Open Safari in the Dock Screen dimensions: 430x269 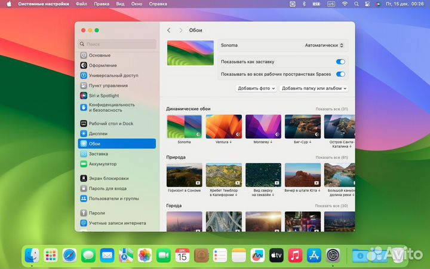click(70, 255)
